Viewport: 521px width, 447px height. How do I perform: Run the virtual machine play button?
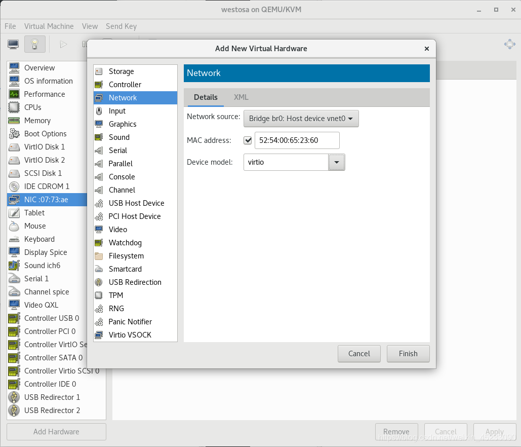click(x=63, y=44)
